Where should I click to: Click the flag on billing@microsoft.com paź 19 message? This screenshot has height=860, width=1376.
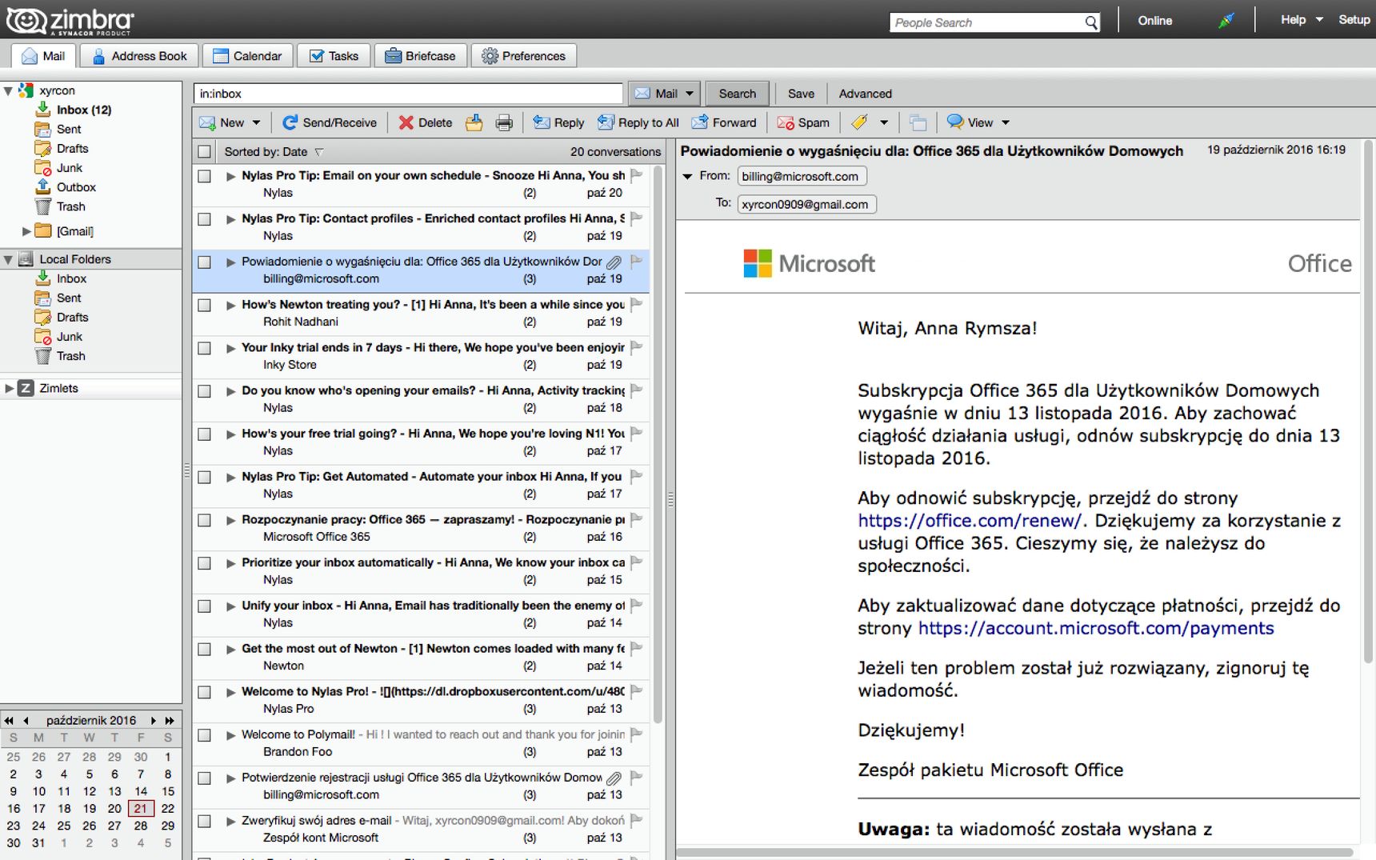637,261
